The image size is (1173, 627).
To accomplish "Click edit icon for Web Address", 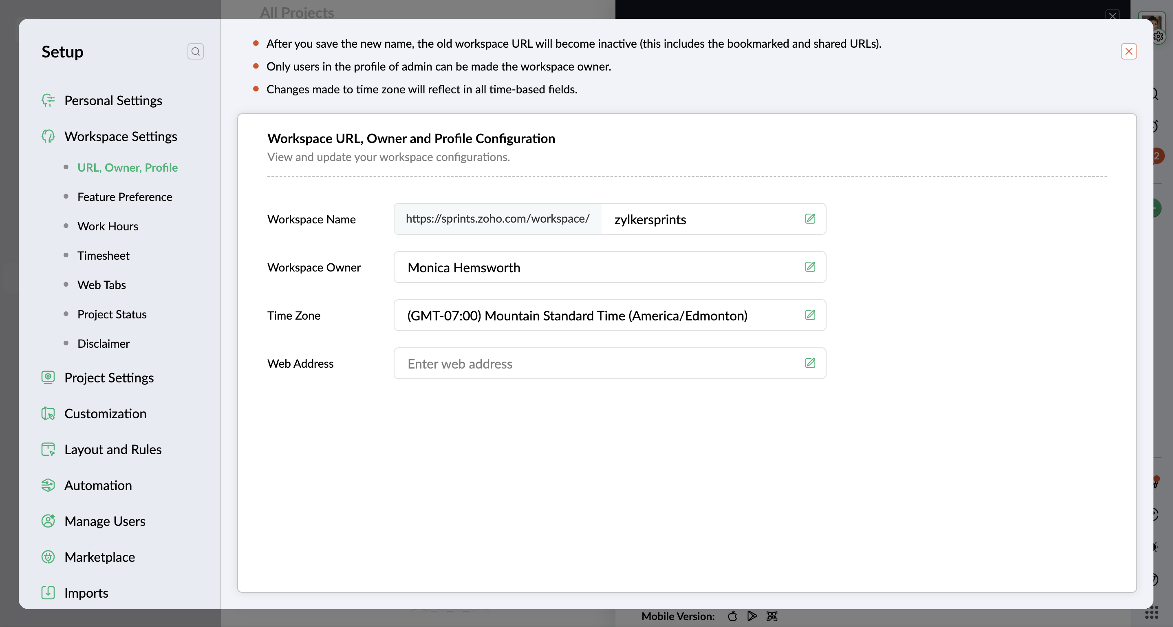I will tap(809, 363).
